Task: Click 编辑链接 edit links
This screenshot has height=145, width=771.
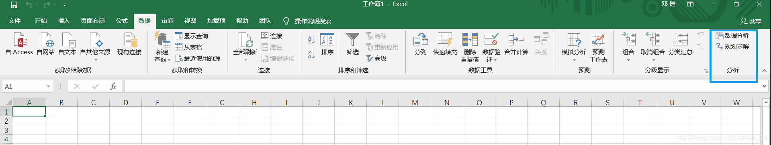Action: point(278,59)
